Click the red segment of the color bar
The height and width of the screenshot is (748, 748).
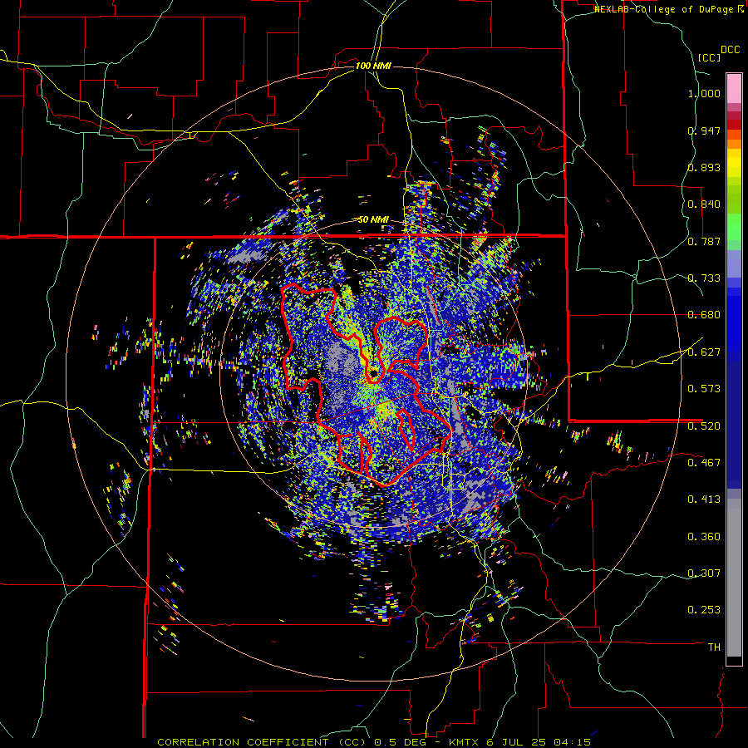[734, 124]
